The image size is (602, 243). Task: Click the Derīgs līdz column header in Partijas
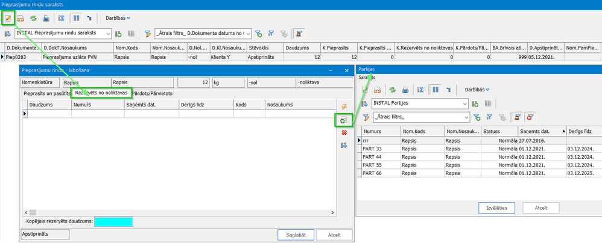(x=584, y=131)
